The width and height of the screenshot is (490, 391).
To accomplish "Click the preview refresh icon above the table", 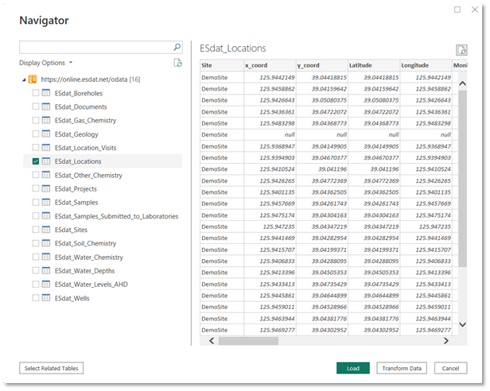I will click(461, 50).
